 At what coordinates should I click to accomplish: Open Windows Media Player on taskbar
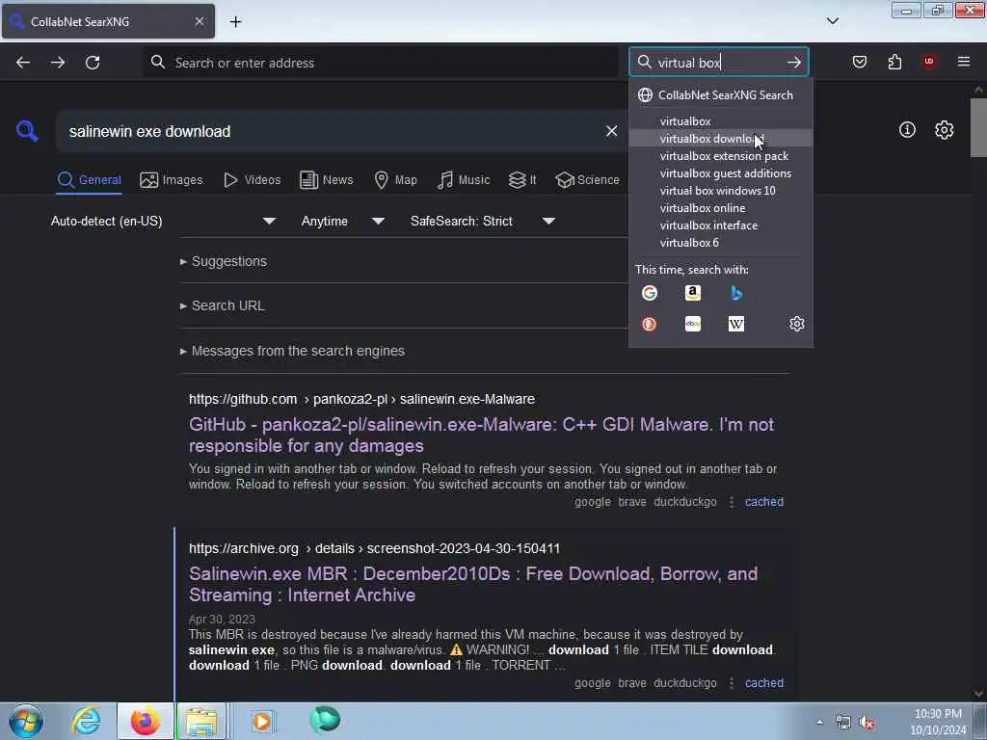(x=262, y=721)
